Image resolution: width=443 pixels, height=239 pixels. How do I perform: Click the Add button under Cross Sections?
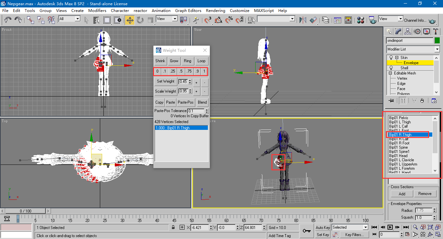[x=402, y=194]
